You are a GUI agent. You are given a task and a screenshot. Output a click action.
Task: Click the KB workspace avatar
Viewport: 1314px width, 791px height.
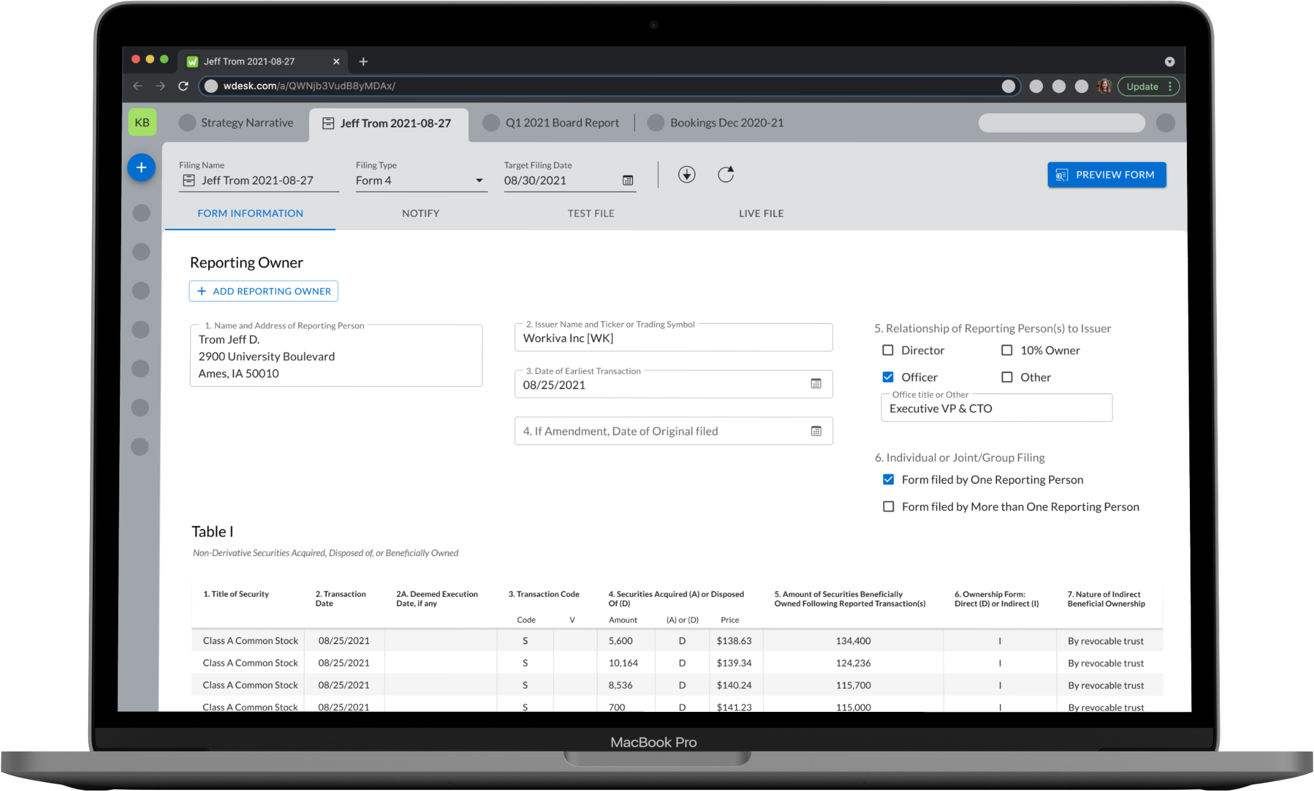click(x=142, y=122)
